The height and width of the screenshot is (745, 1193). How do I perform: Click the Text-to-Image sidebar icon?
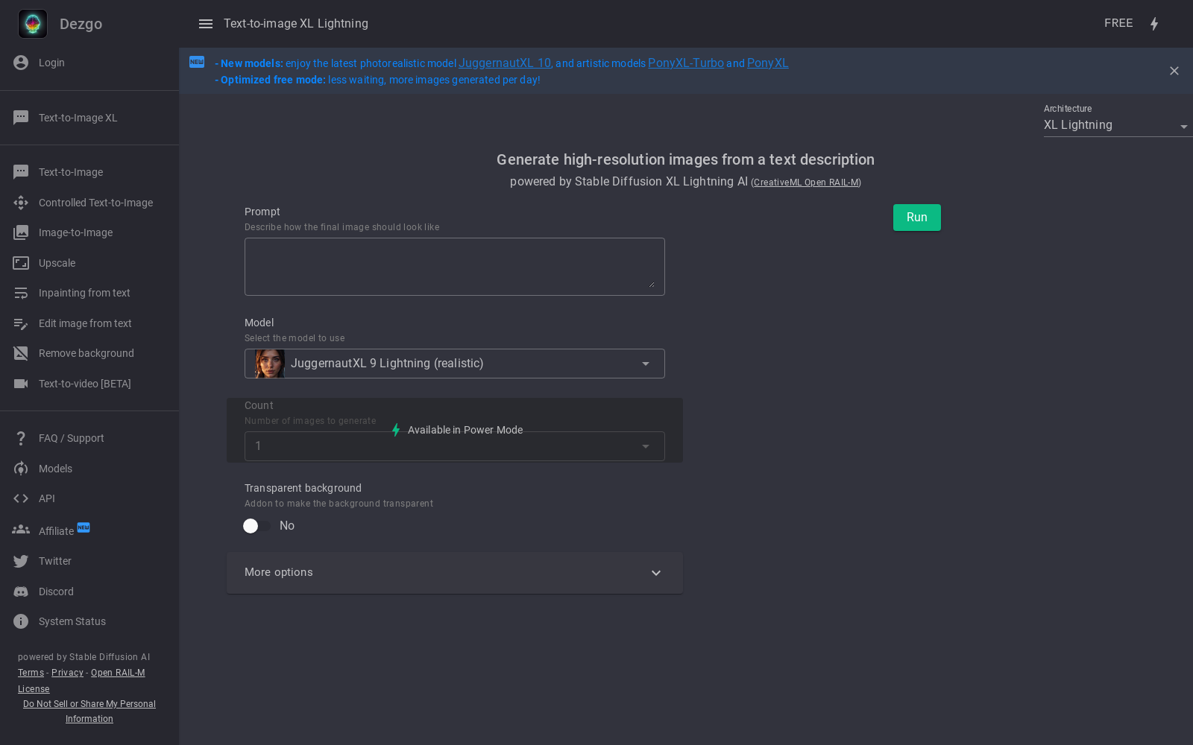[21, 172]
